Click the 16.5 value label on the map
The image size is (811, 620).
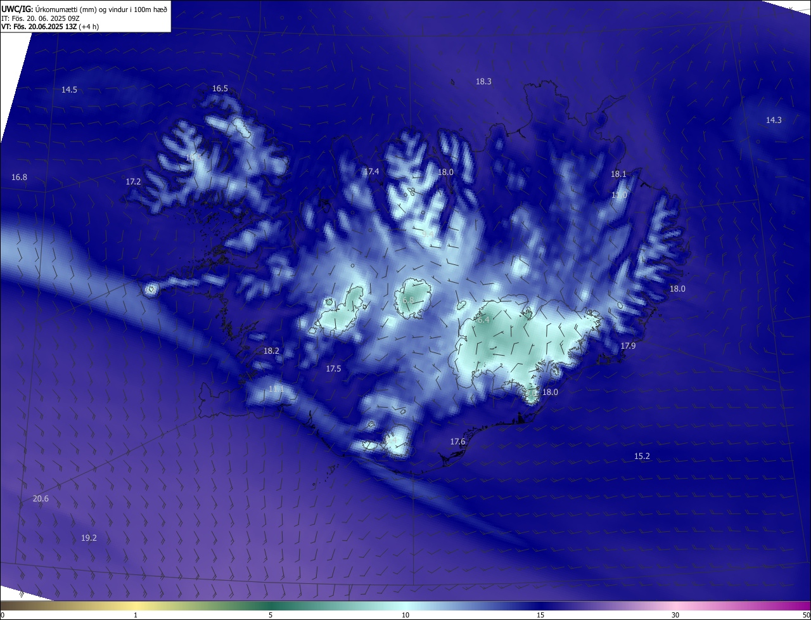220,89
